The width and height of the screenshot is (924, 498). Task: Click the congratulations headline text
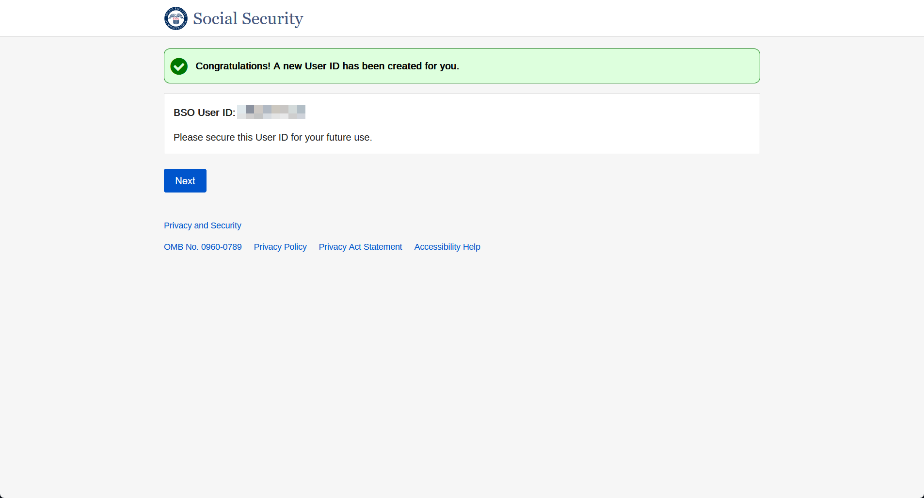tap(327, 66)
